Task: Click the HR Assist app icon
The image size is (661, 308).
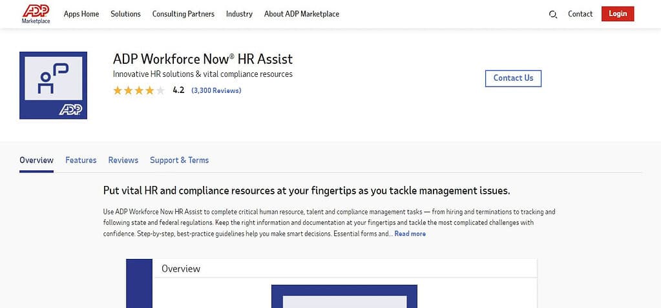Action: click(53, 85)
